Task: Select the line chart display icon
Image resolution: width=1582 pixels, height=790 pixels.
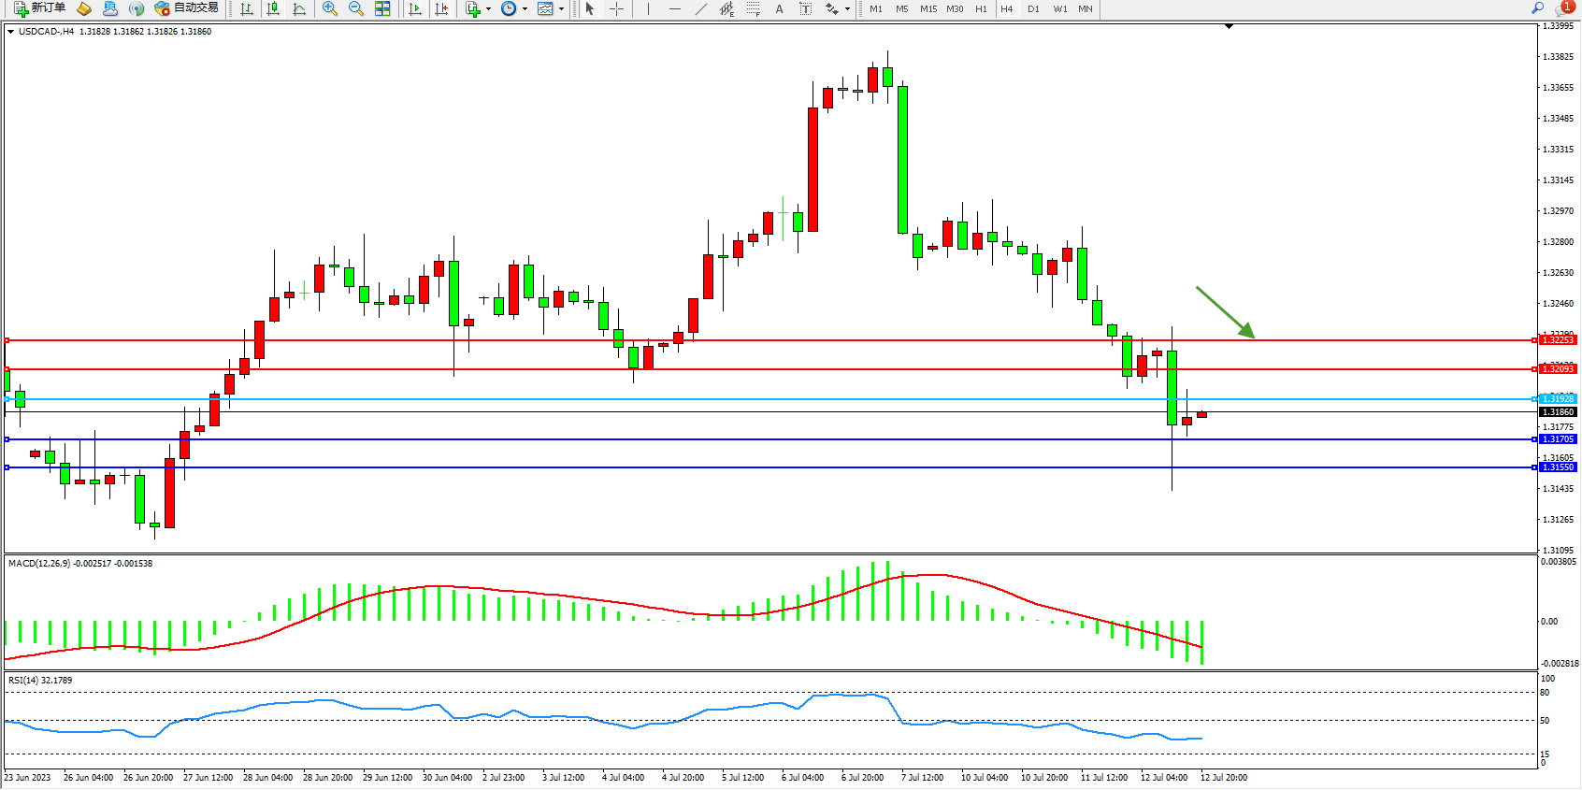Action: (299, 8)
